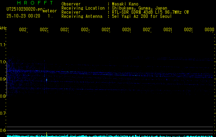216x137 pixels.
Task: Click the bright echo spot in spectrogram
Action: (x=46, y=80)
